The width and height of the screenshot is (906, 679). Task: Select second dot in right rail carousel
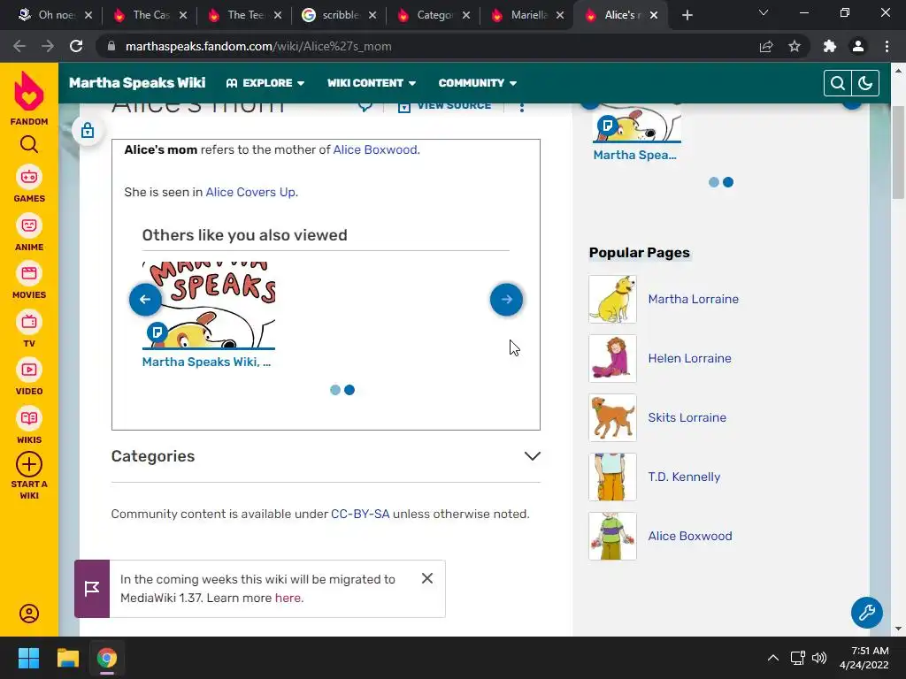[x=728, y=182]
